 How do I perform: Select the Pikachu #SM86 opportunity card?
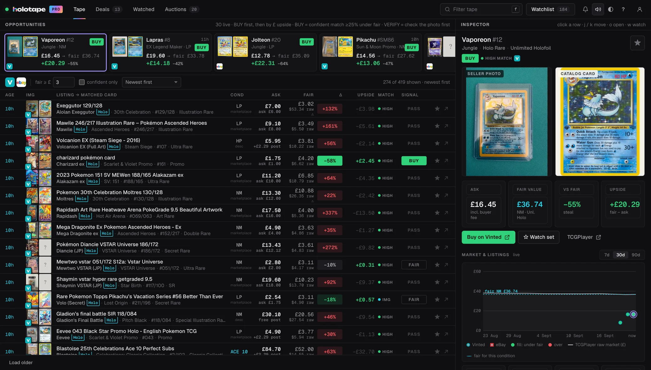[371, 53]
